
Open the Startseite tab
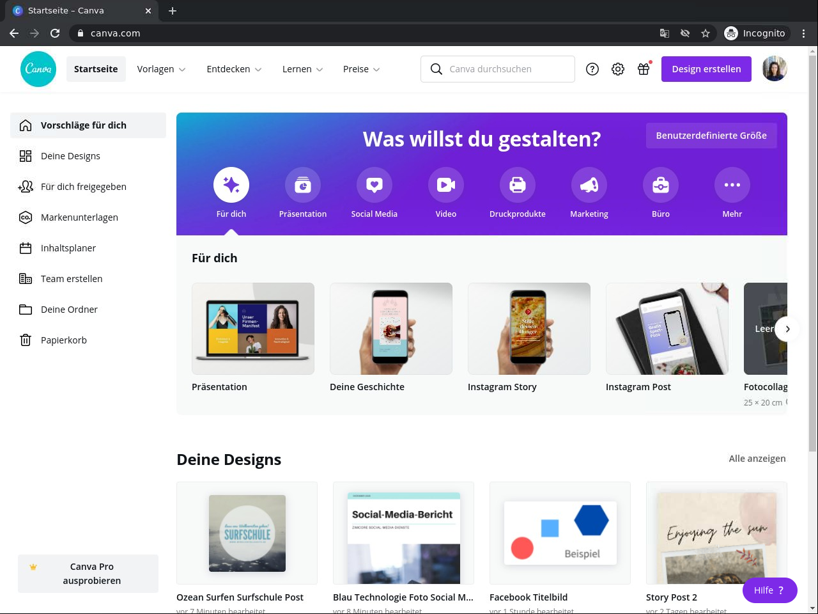click(x=96, y=69)
